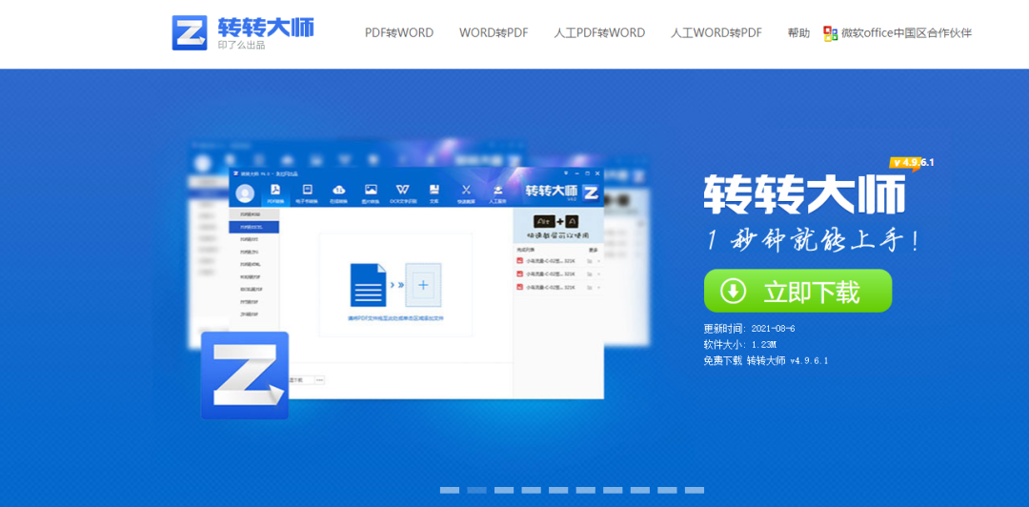Open the 帮助 help link
The height and width of the screenshot is (507, 1029).
798,33
